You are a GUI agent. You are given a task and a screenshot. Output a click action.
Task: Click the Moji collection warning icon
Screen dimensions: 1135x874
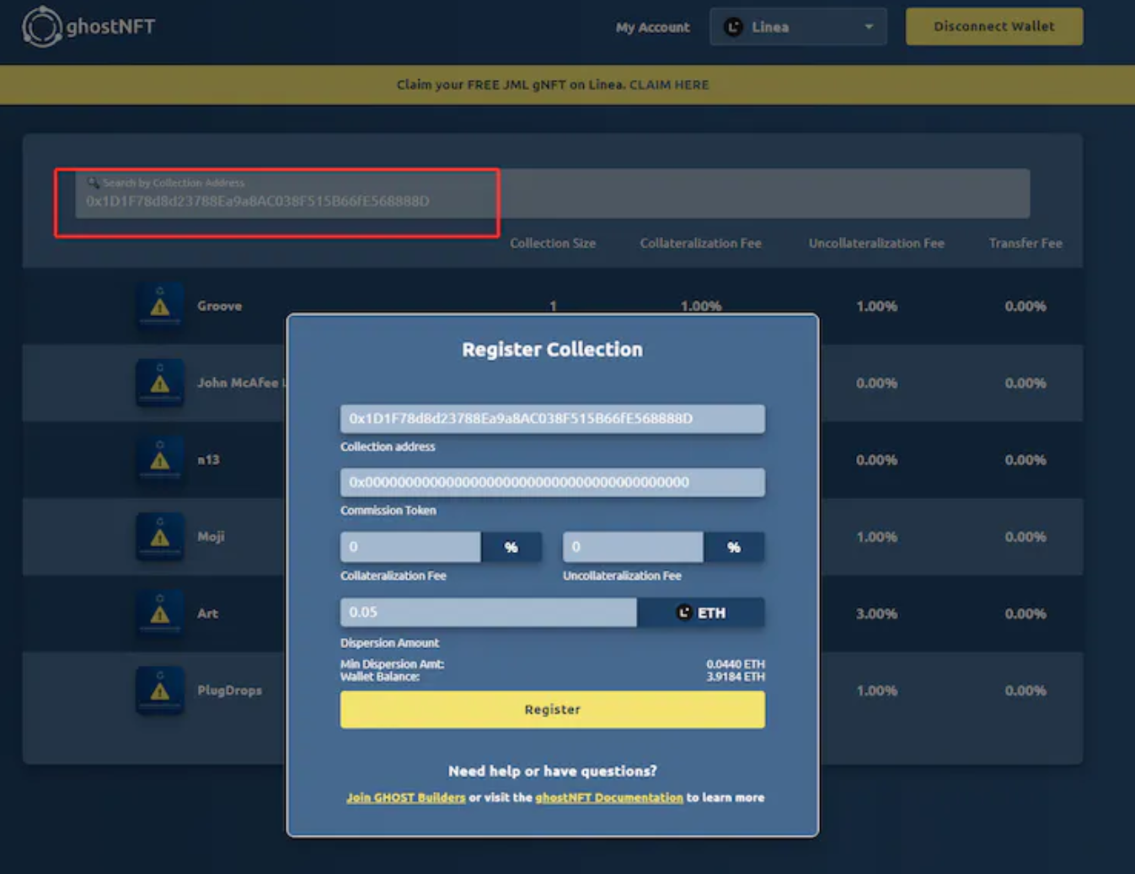point(159,536)
